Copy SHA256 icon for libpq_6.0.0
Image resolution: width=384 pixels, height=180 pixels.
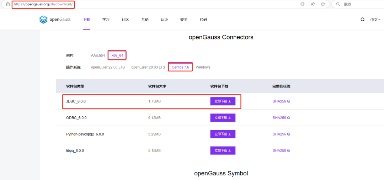[288, 150]
